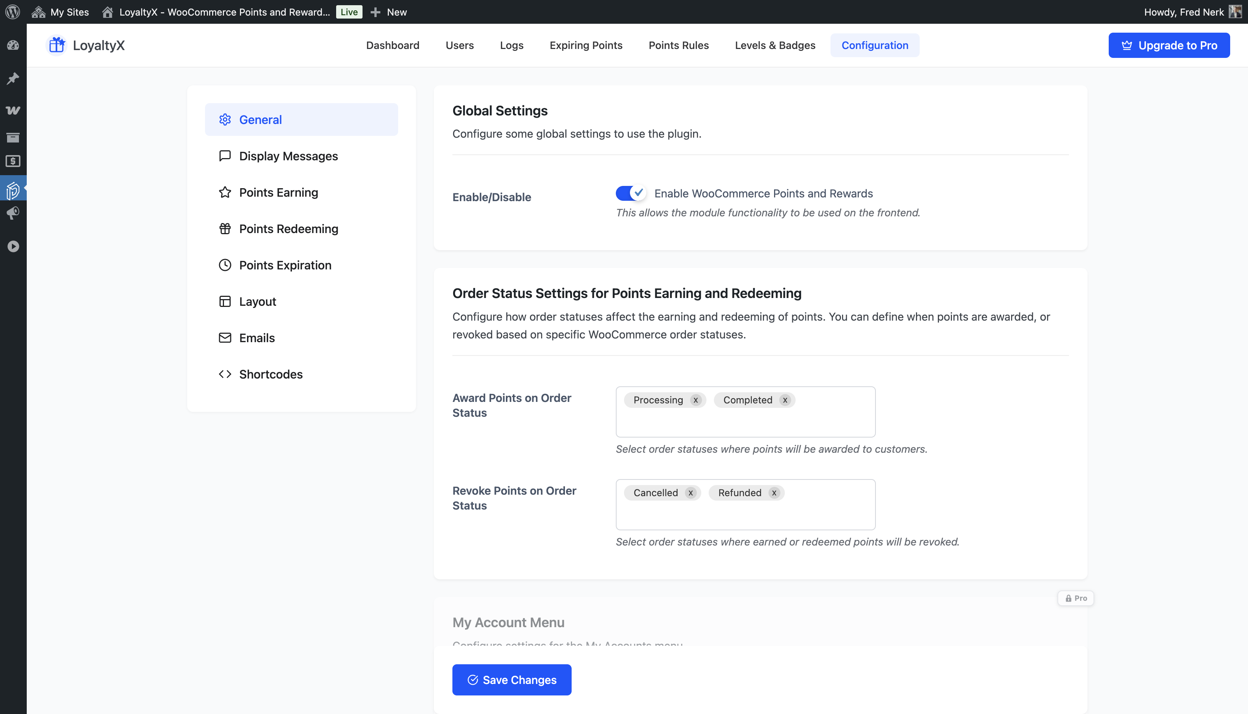Image resolution: width=1248 pixels, height=714 pixels.
Task: Open the Points Redeeming settings section
Action: 289,229
